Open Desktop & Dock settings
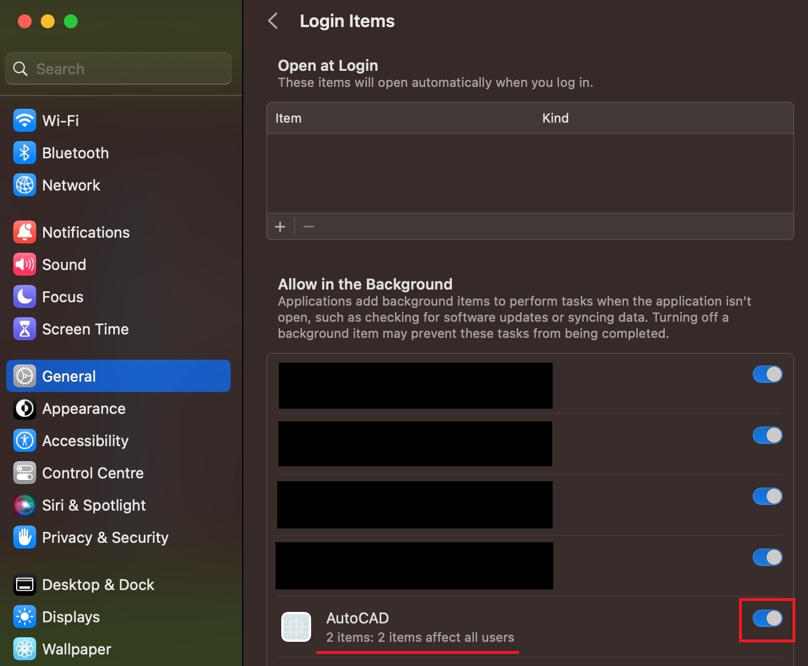Image resolution: width=808 pixels, height=666 pixels. tap(98, 584)
